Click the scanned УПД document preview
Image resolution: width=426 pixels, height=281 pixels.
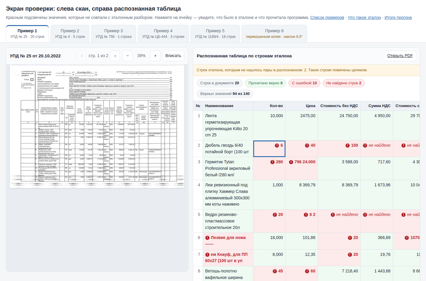click(97, 127)
